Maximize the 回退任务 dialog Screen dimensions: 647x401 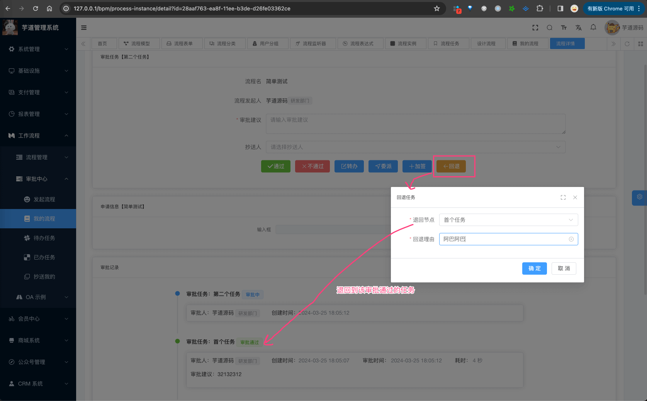563,197
